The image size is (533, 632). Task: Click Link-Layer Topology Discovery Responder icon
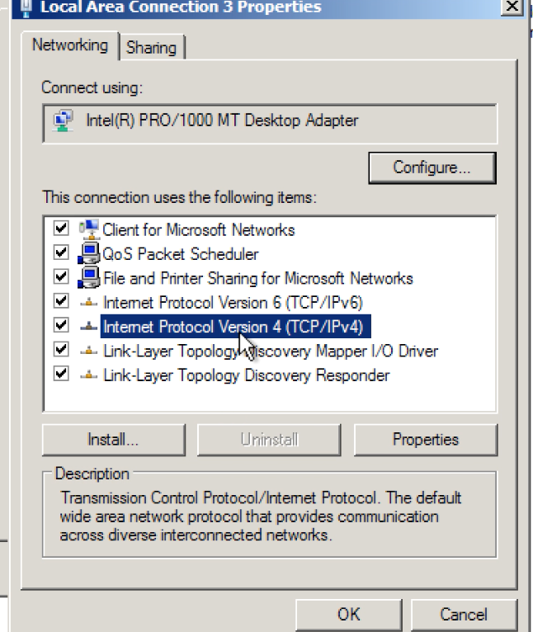pos(88,375)
